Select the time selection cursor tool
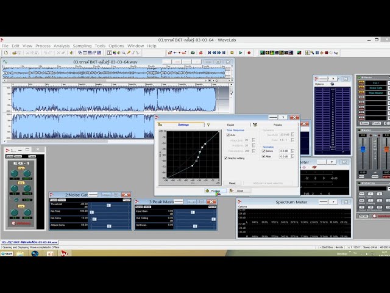This screenshot has height=293, width=390. pos(110,53)
